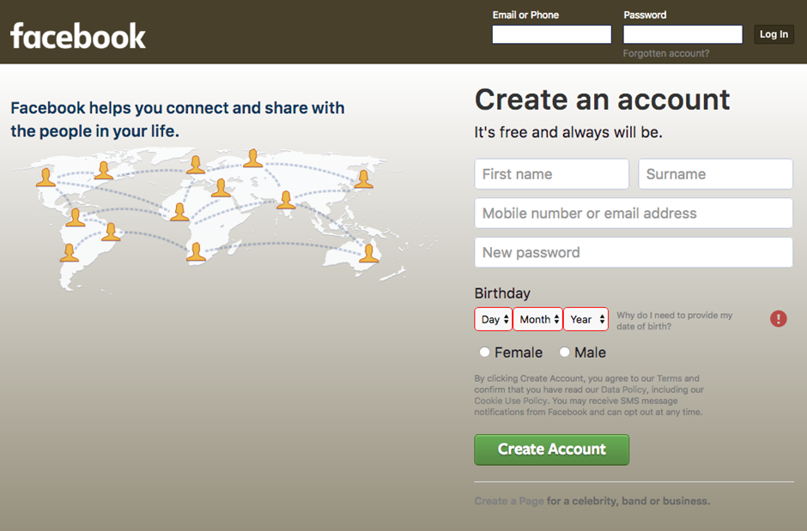The width and height of the screenshot is (807, 531).
Task: Click the First name field
Action: 551,174
